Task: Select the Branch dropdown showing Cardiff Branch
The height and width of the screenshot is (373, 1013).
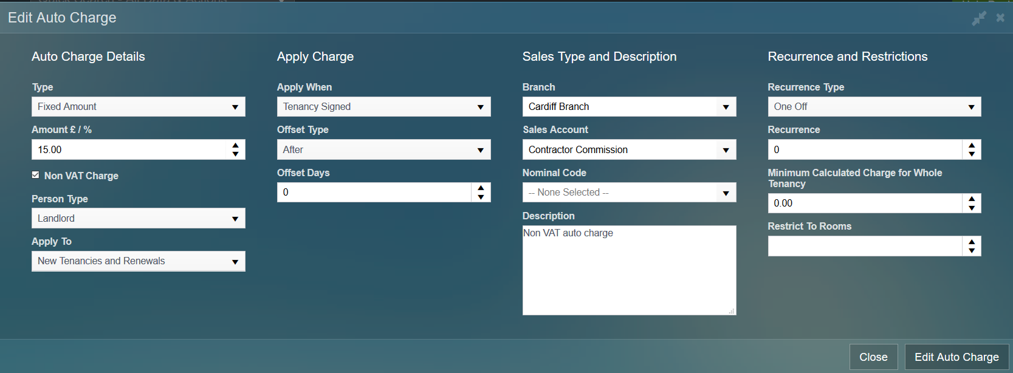Action: (629, 107)
